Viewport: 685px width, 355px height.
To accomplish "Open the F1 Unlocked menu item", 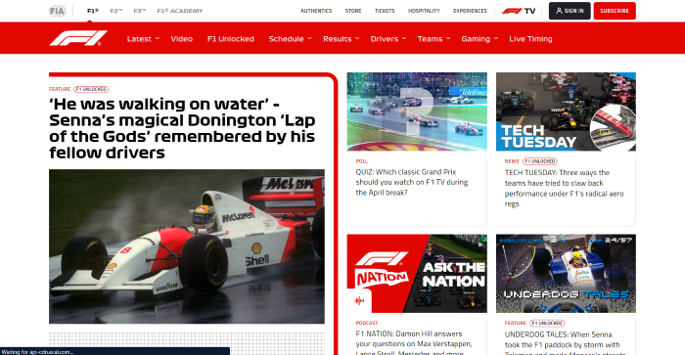I will (x=231, y=39).
